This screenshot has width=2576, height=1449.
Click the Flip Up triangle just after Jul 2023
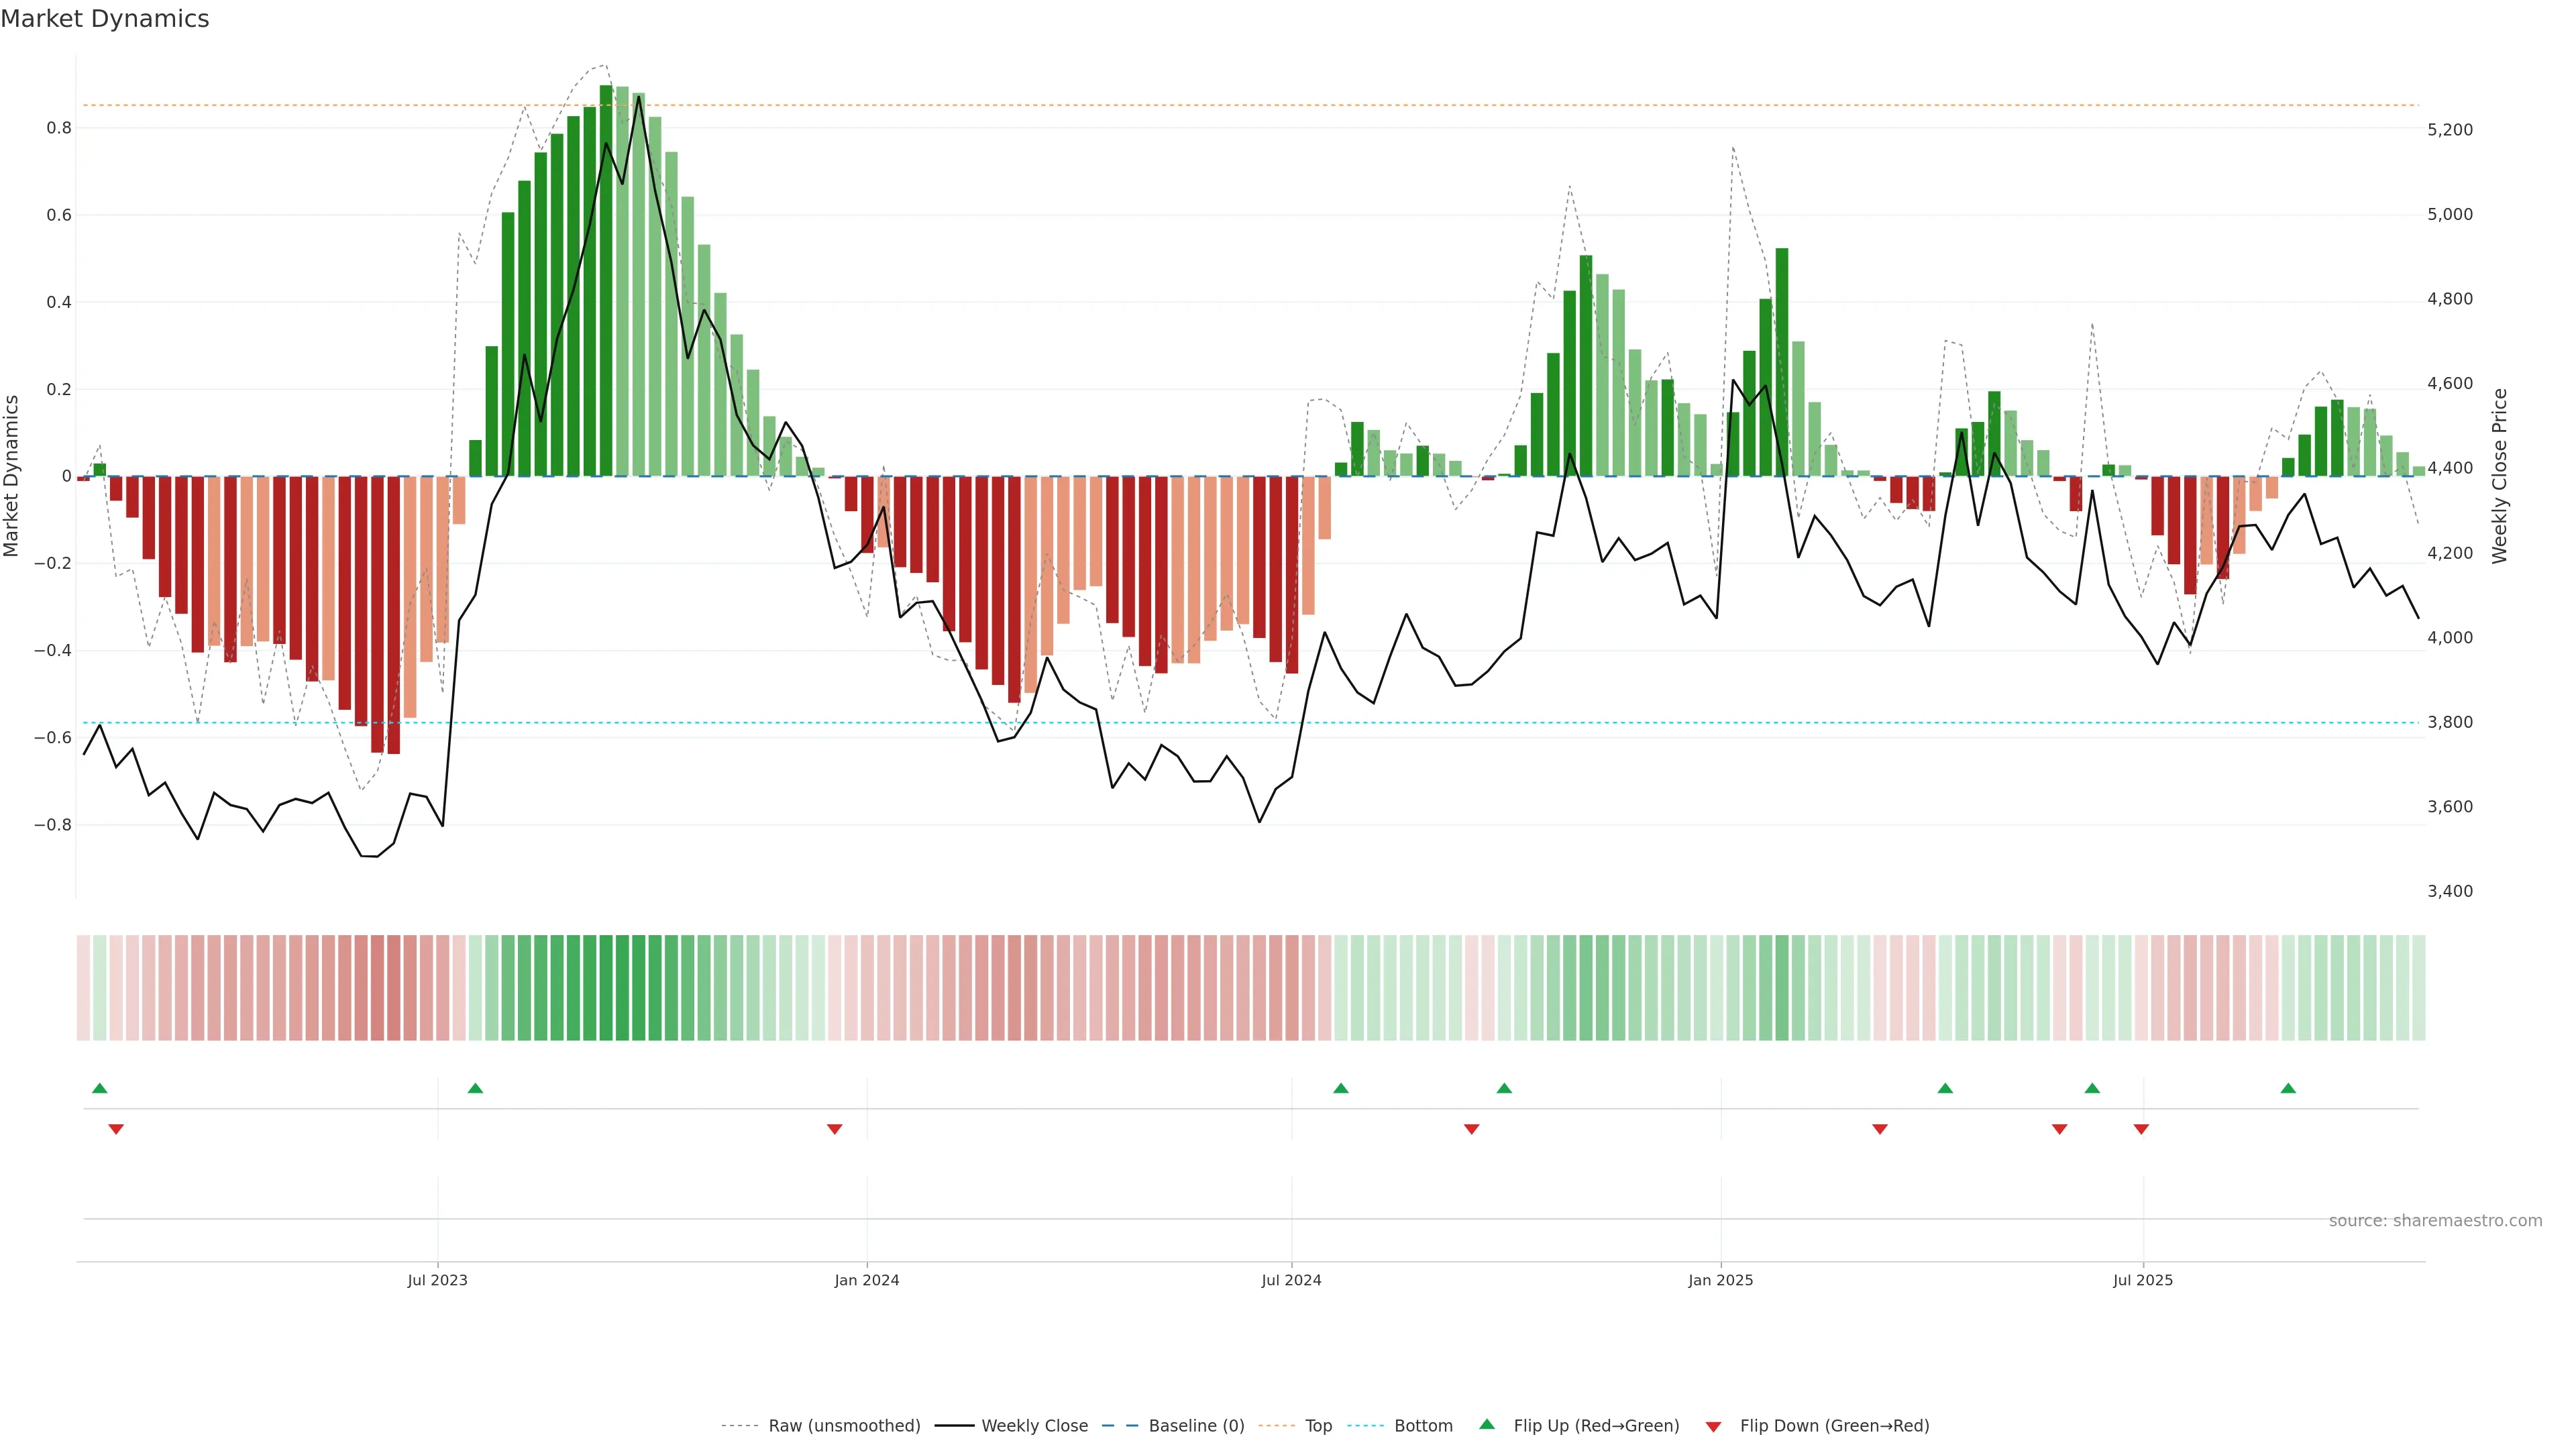coord(475,1088)
